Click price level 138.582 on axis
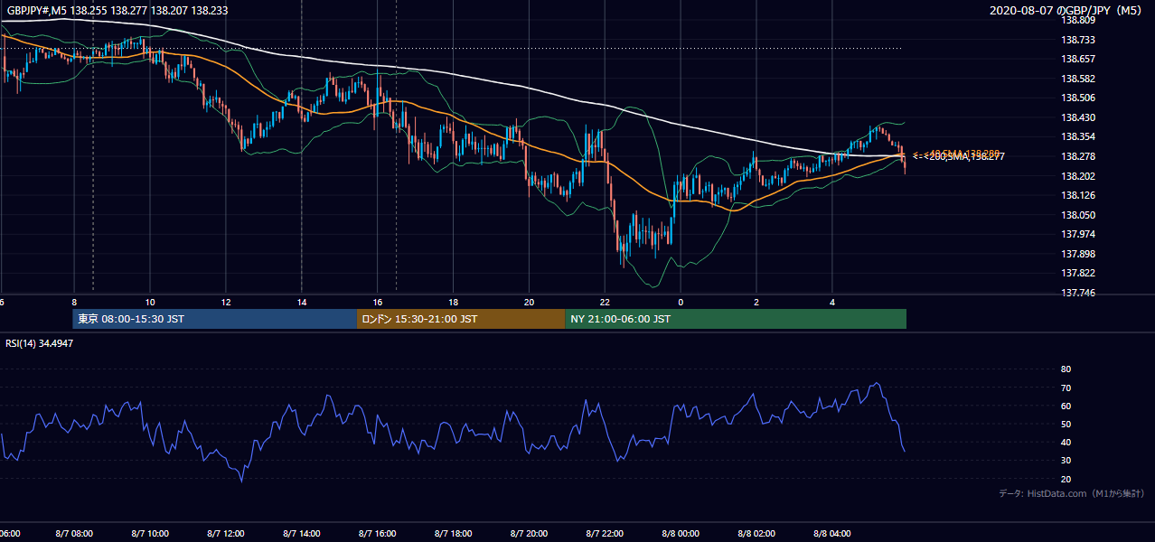The width and height of the screenshot is (1155, 542). point(1079,79)
